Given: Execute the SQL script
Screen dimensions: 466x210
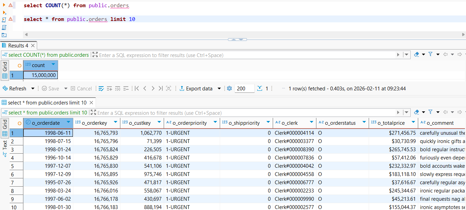Looking at the screenshot, I should (4, 21).
